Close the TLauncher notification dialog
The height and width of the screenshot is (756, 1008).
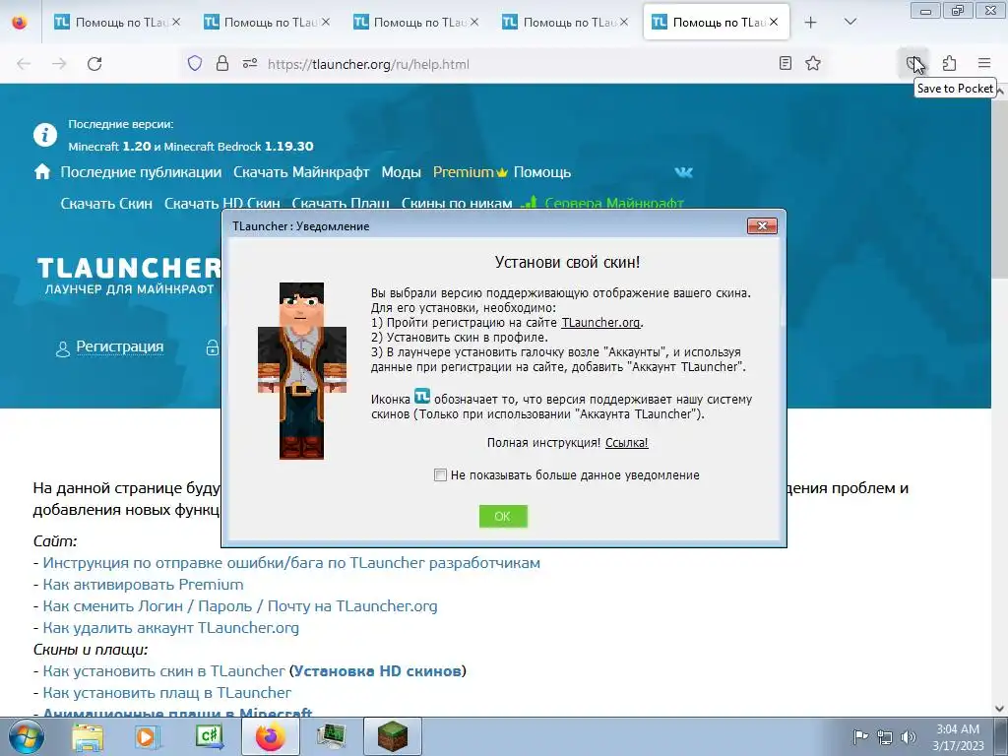point(762,225)
